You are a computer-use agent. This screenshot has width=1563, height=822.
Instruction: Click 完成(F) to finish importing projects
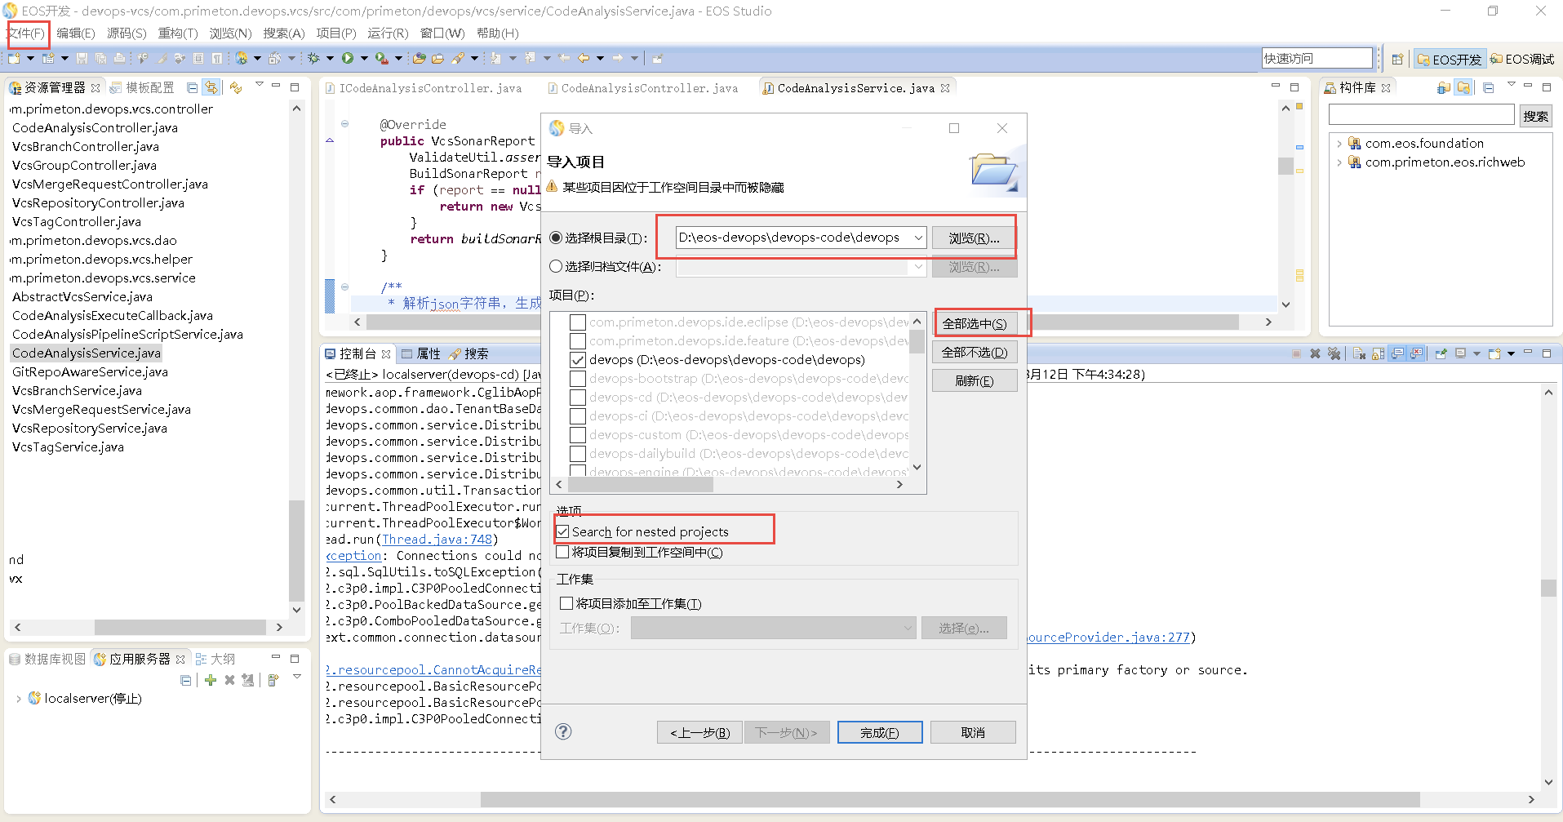coord(880,731)
